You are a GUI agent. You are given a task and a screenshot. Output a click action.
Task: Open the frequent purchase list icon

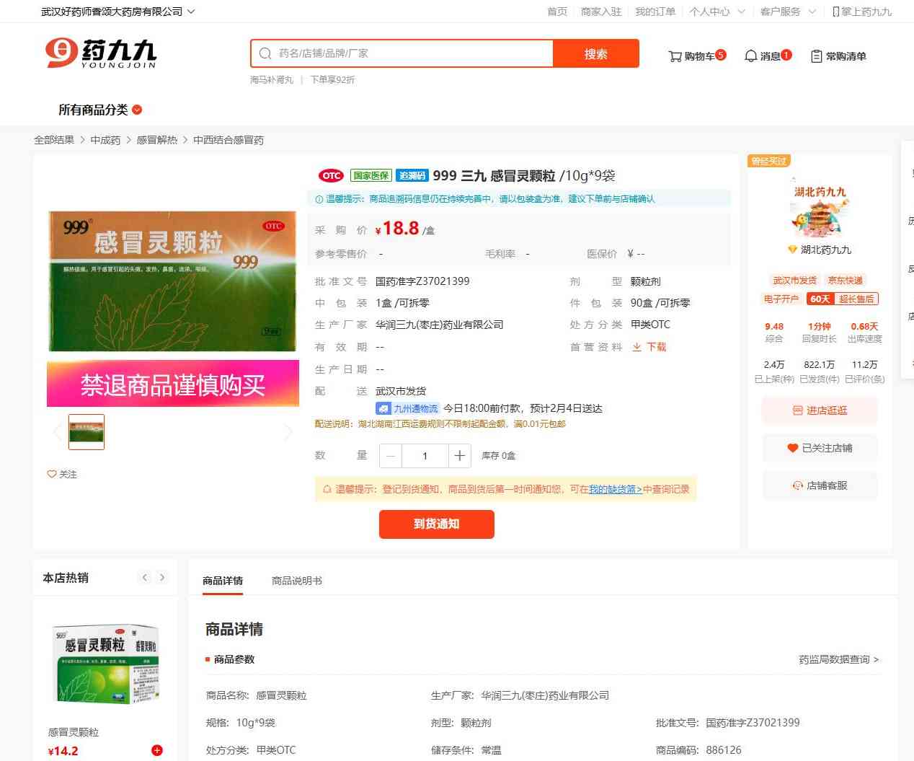coord(816,56)
